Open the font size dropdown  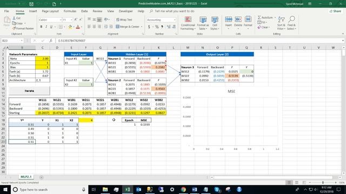[x=71, y=20]
